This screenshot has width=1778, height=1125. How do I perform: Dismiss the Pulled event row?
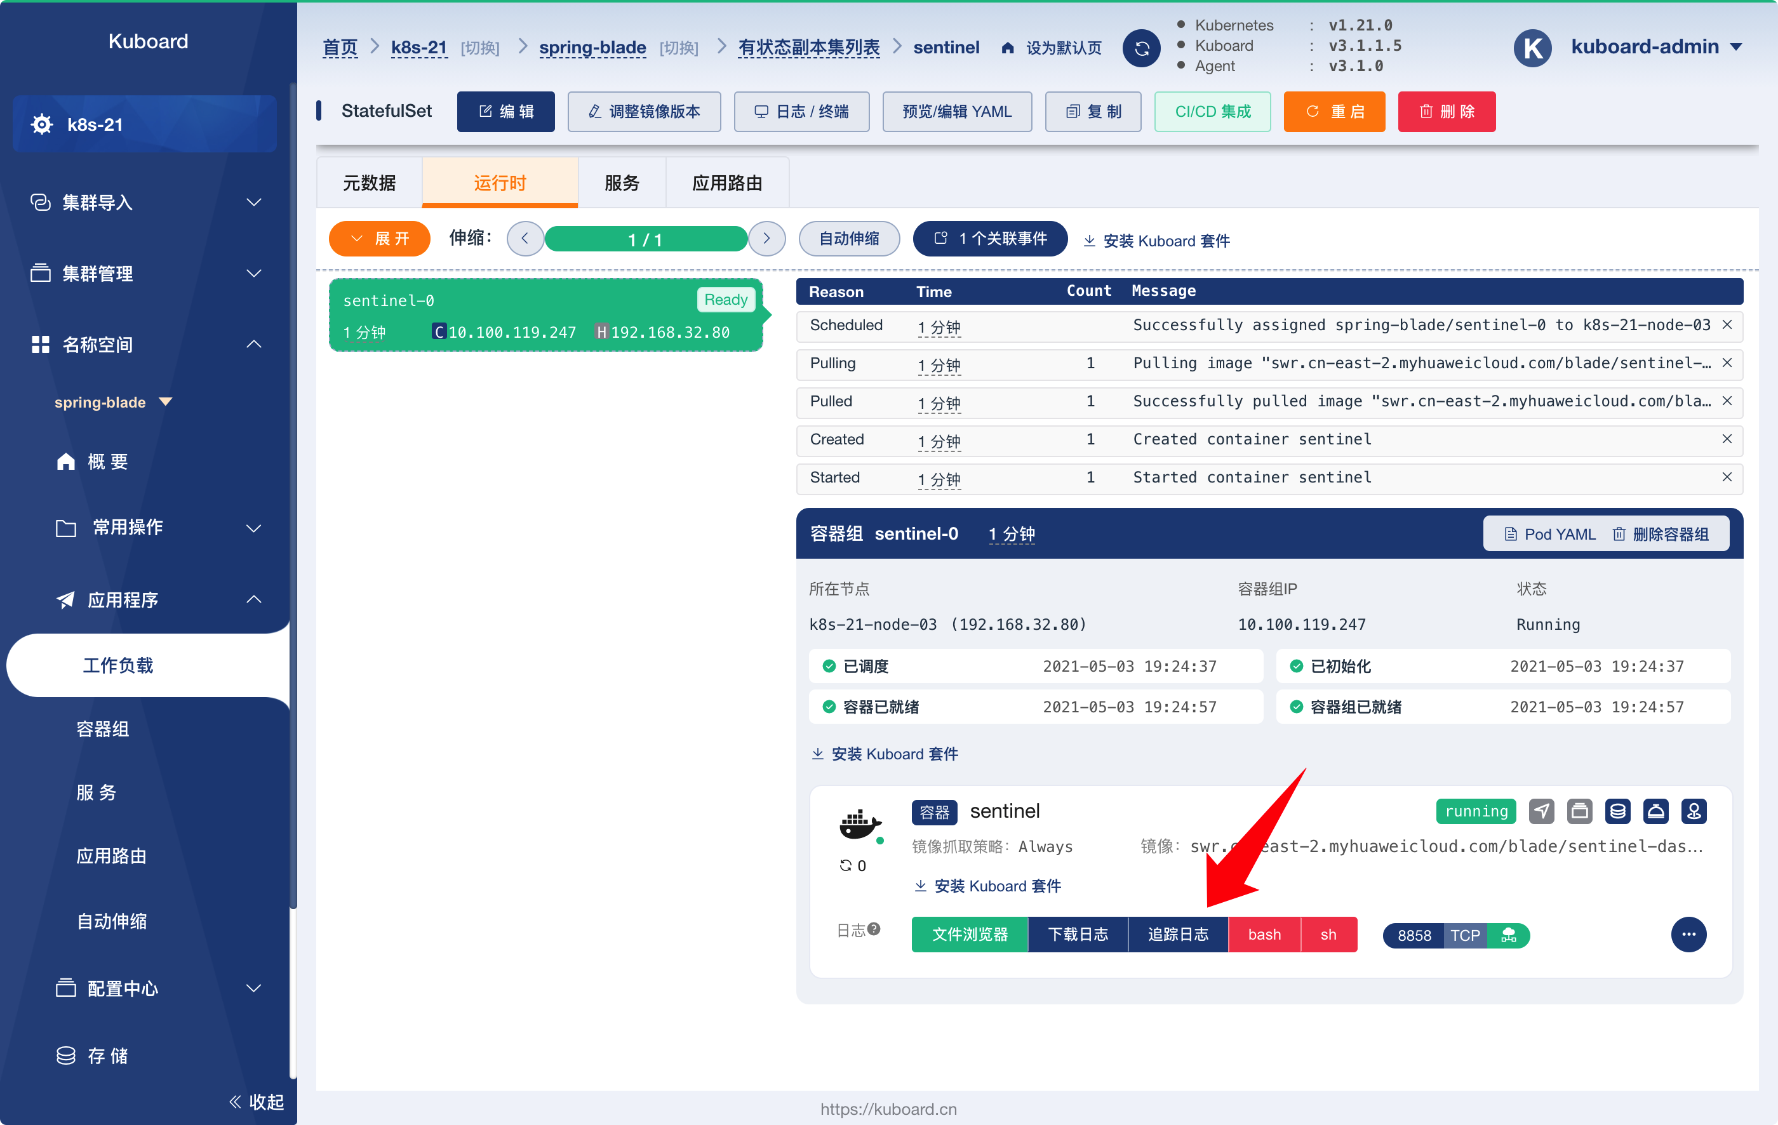coord(1727,401)
